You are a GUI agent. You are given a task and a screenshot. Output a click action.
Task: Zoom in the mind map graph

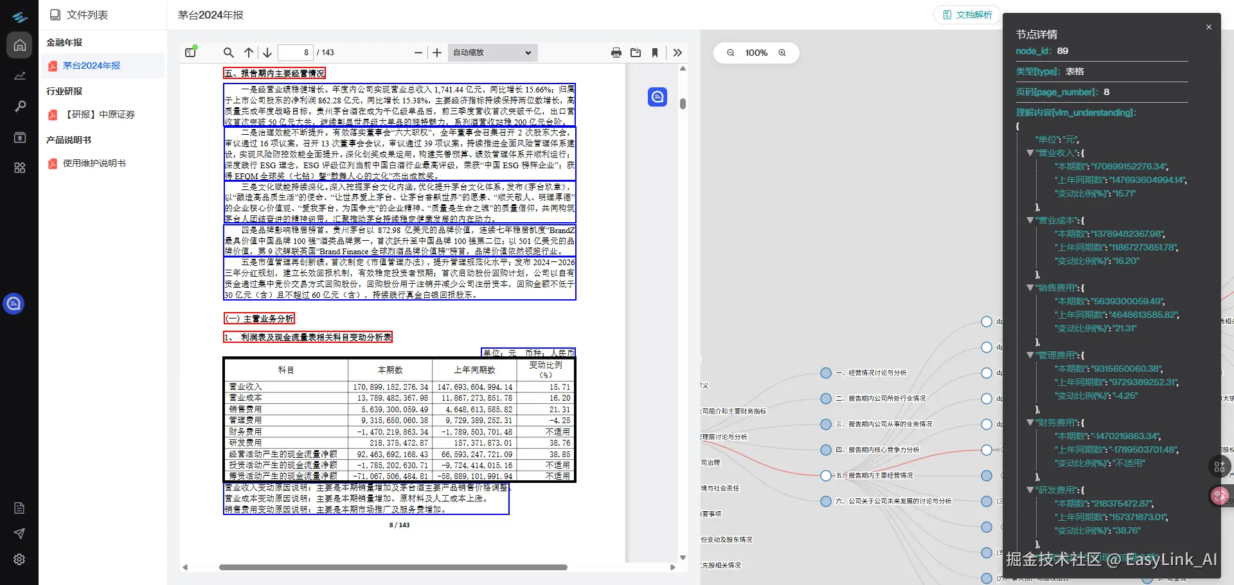pyautogui.click(x=782, y=53)
